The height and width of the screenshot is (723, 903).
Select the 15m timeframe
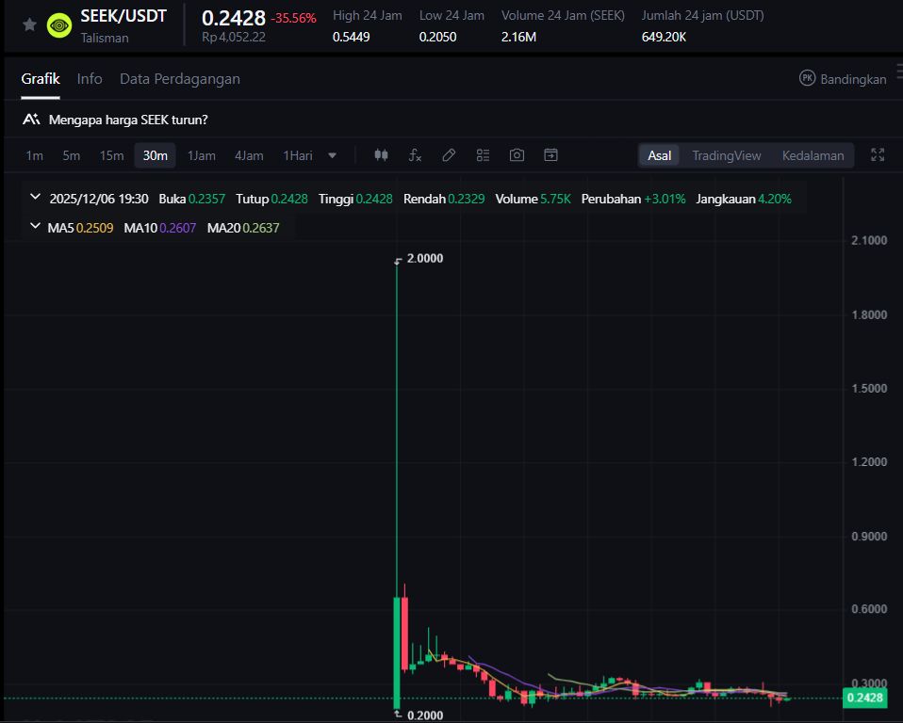point(111,155)
